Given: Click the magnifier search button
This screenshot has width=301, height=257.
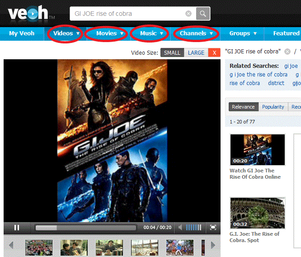Looking at the screenshot, I should click(203, 14).
